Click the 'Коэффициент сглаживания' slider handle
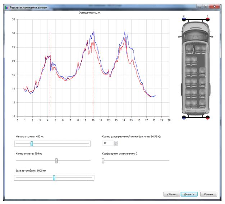Screen dimensions: 225x204 coord(103,161)
